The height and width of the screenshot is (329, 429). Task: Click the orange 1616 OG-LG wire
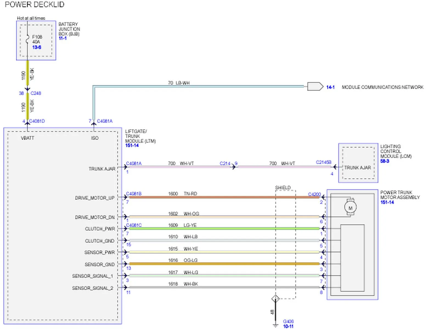[224, 264]
